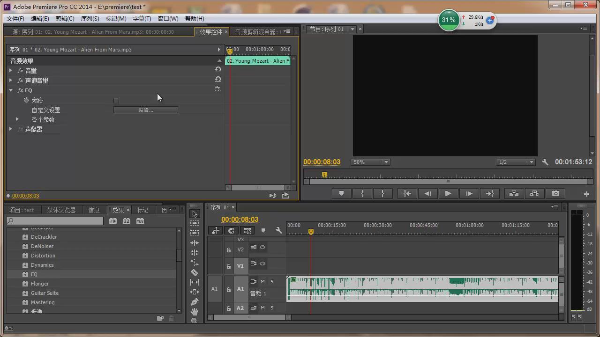
Task: Open the 文件(F) menu
Action: (x=15, y=19)
